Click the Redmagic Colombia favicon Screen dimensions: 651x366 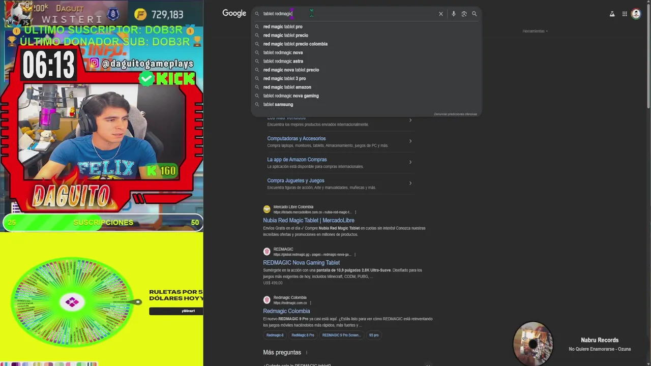(x=267, y=300)
